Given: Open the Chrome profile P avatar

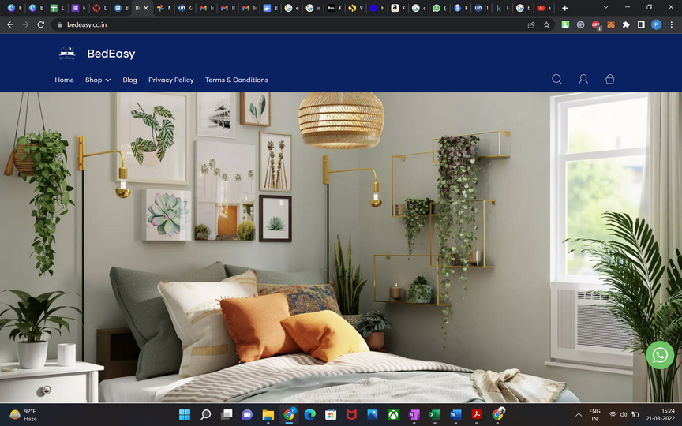Looking at the screenshot, I should pyautogui.click(x=656, y=24).
